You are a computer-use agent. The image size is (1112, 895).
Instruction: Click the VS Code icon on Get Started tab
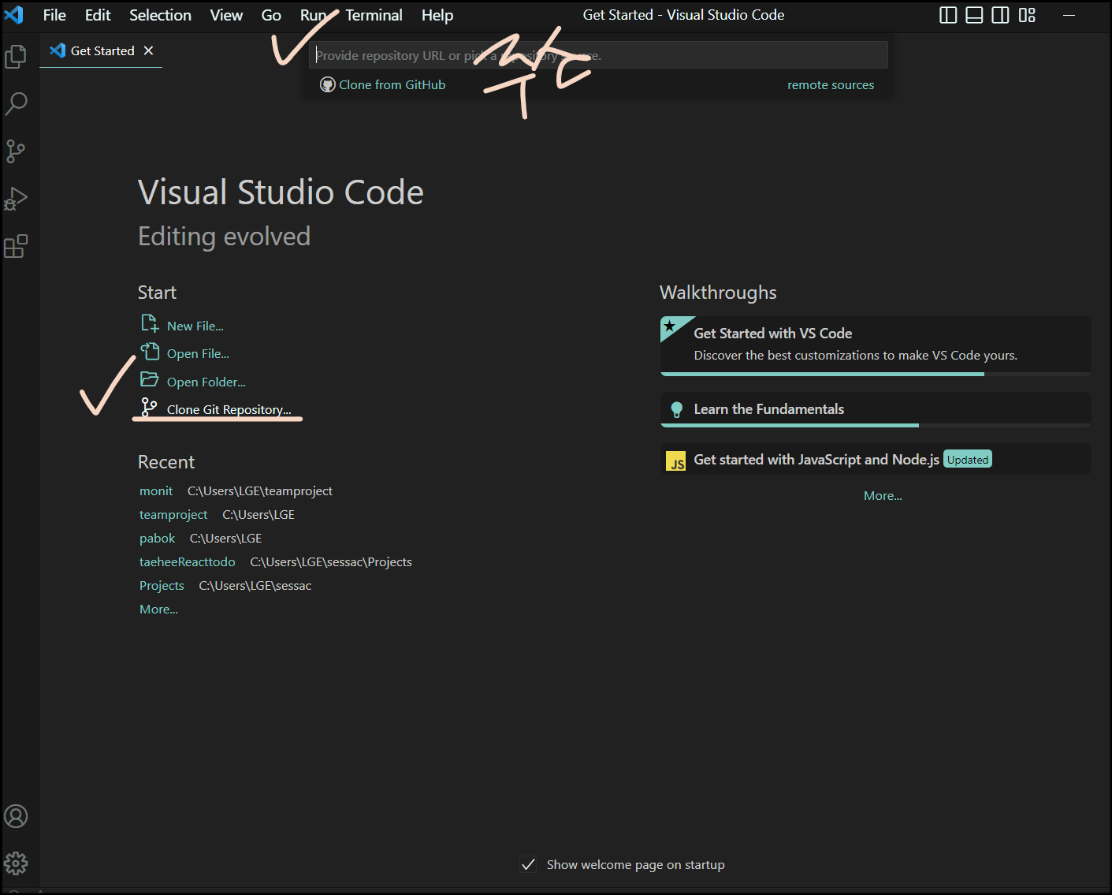tap(58, 50)
